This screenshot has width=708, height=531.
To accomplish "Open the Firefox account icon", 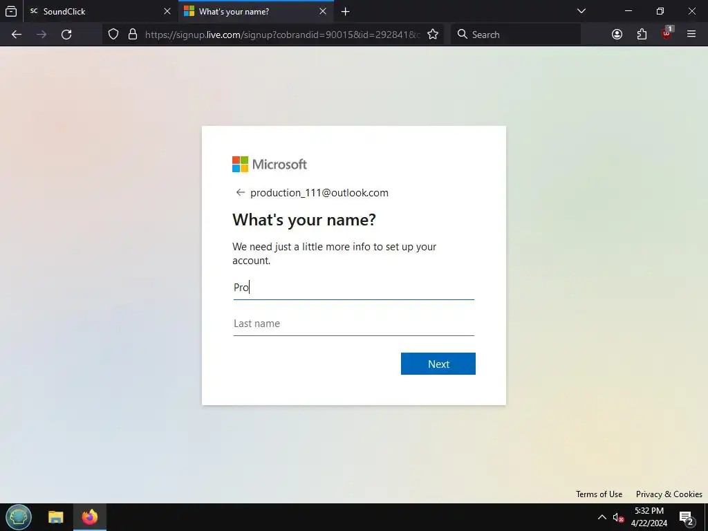I will [617, 35].
